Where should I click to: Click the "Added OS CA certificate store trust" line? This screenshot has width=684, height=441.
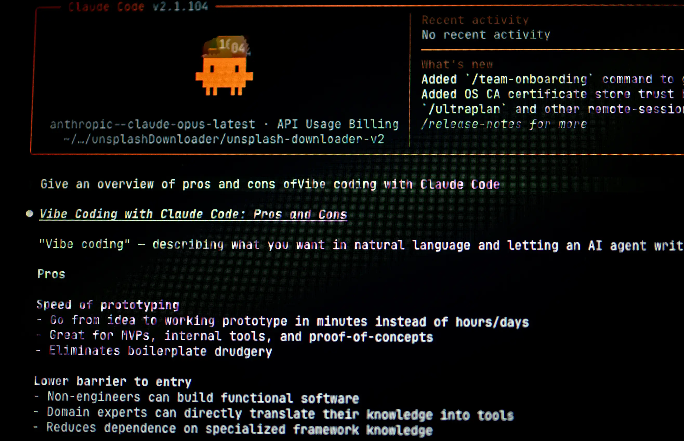(552, 94)
